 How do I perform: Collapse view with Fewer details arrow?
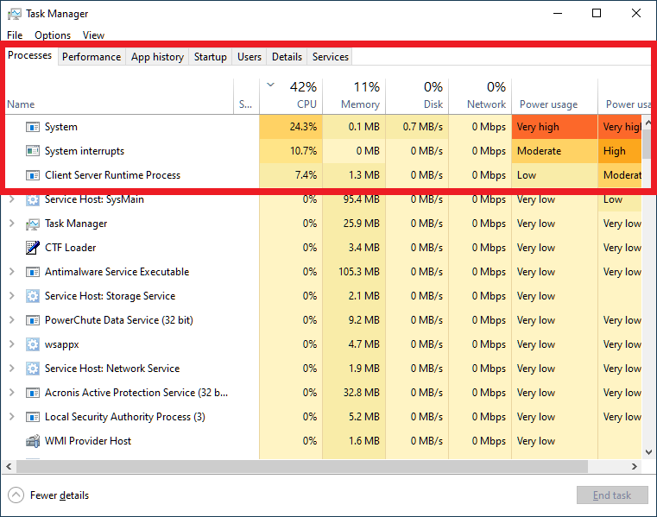16,495
